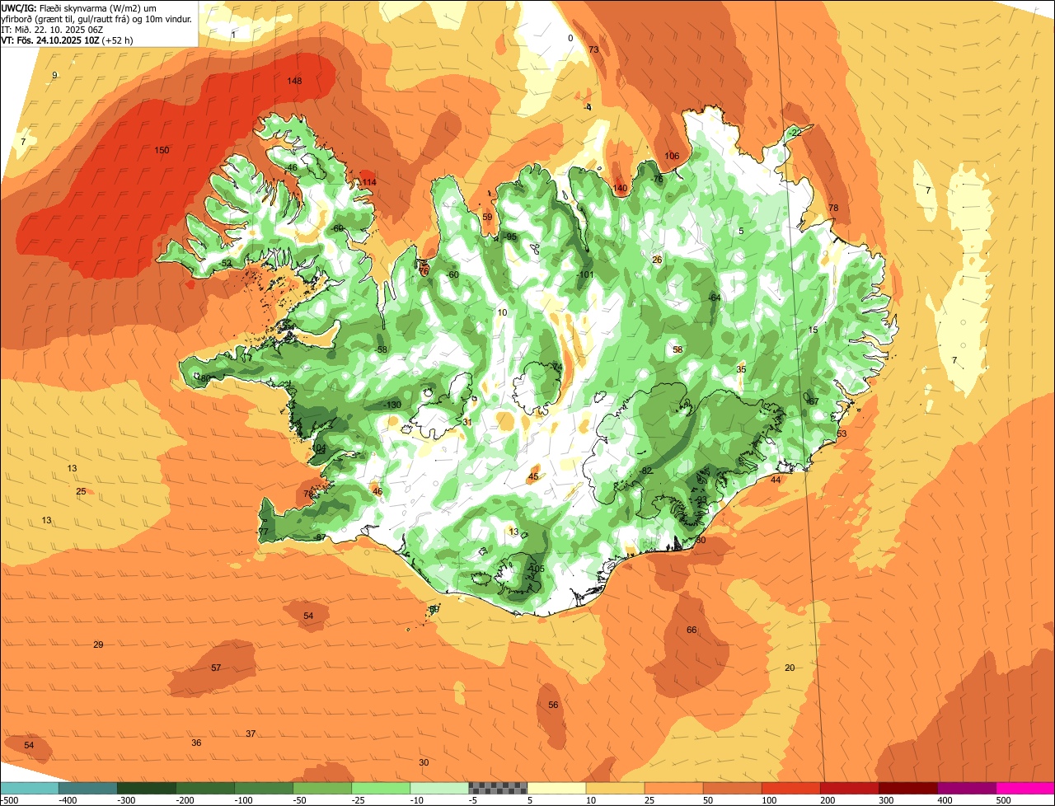Select the light green swatch between -25 and -10
This screenshot has height=806, width=1055.
(381, 788)
